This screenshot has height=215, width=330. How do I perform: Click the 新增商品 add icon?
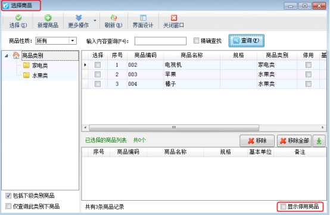pyautogui.click(x=48, y=18)
